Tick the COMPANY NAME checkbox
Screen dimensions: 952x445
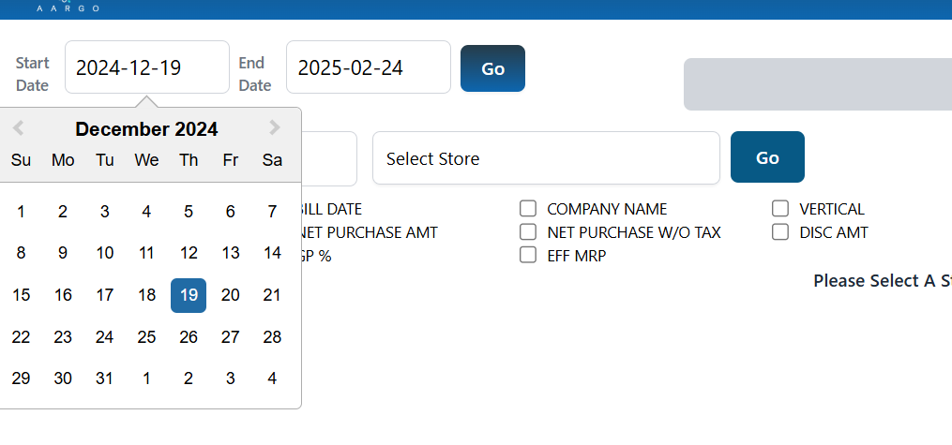528,209
